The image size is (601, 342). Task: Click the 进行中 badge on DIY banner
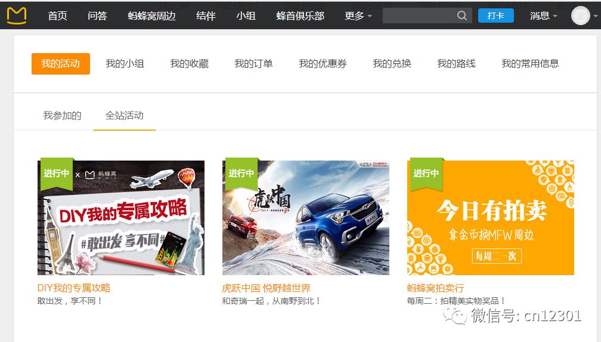[x=56, y=174]
